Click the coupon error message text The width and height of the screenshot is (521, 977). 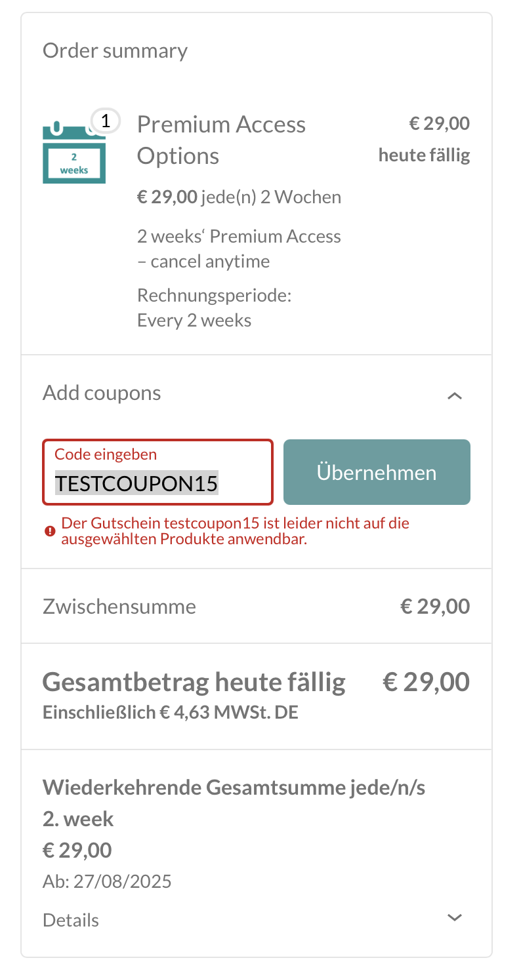click(x=236, y=531)
